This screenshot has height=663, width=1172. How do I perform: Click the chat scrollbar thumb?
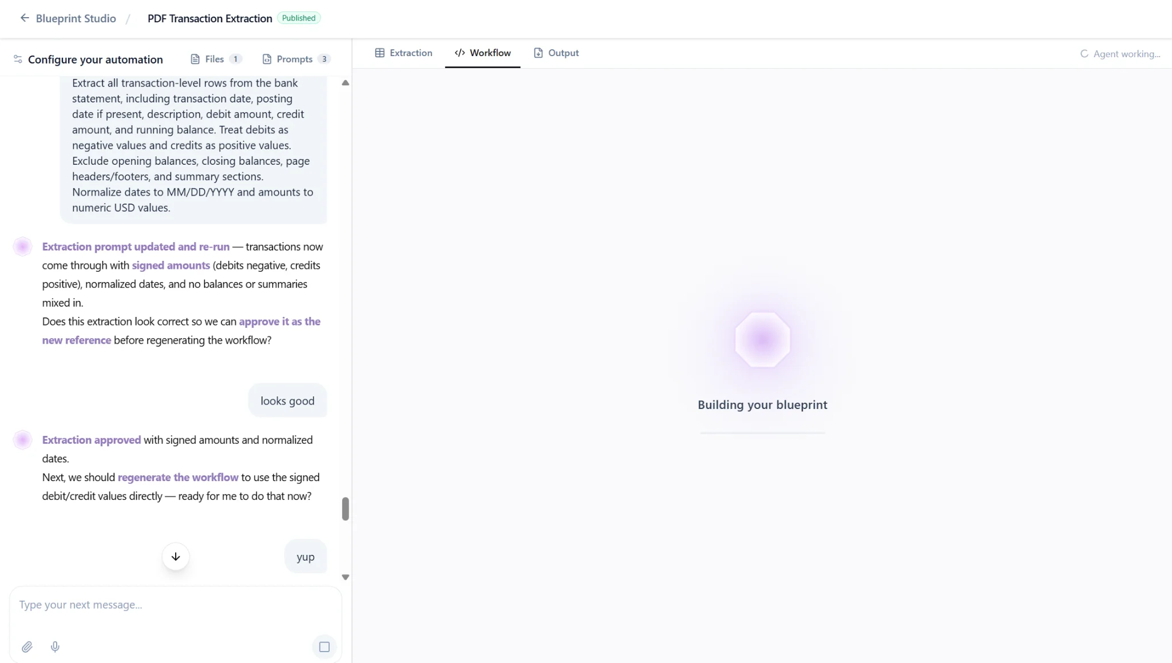point(345,509)
